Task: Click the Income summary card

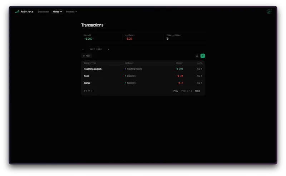Action: [x=102, y=37]
